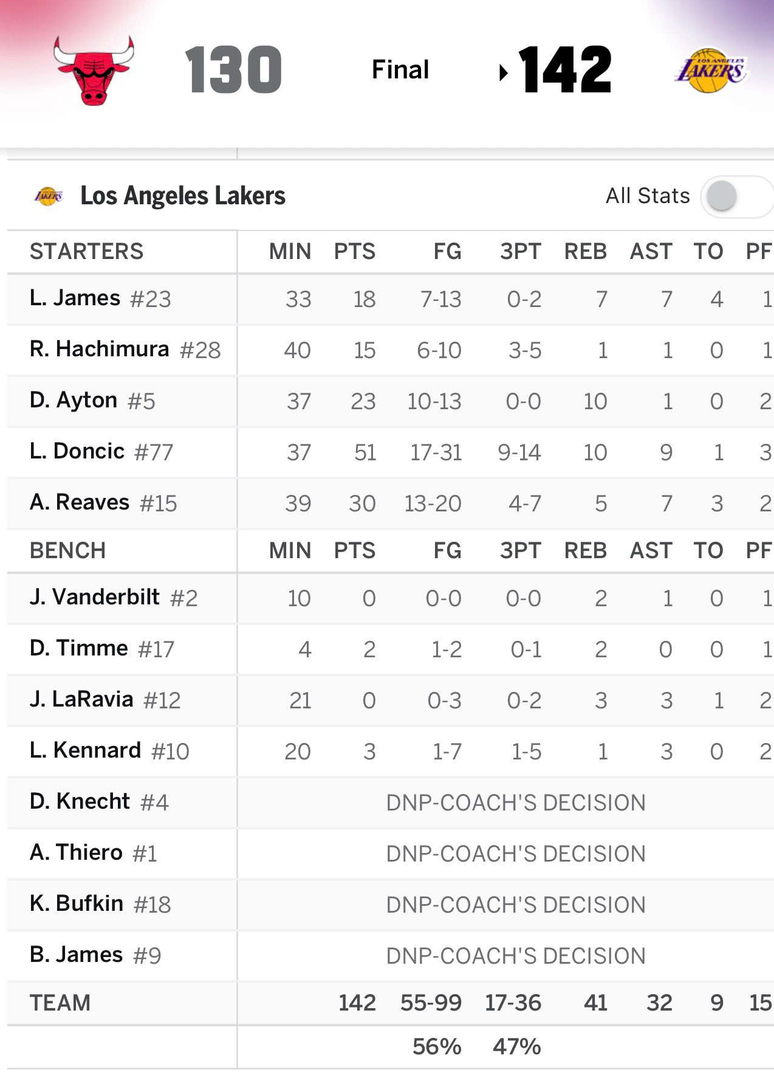Click the starters PTS column header

coord(355,252)
